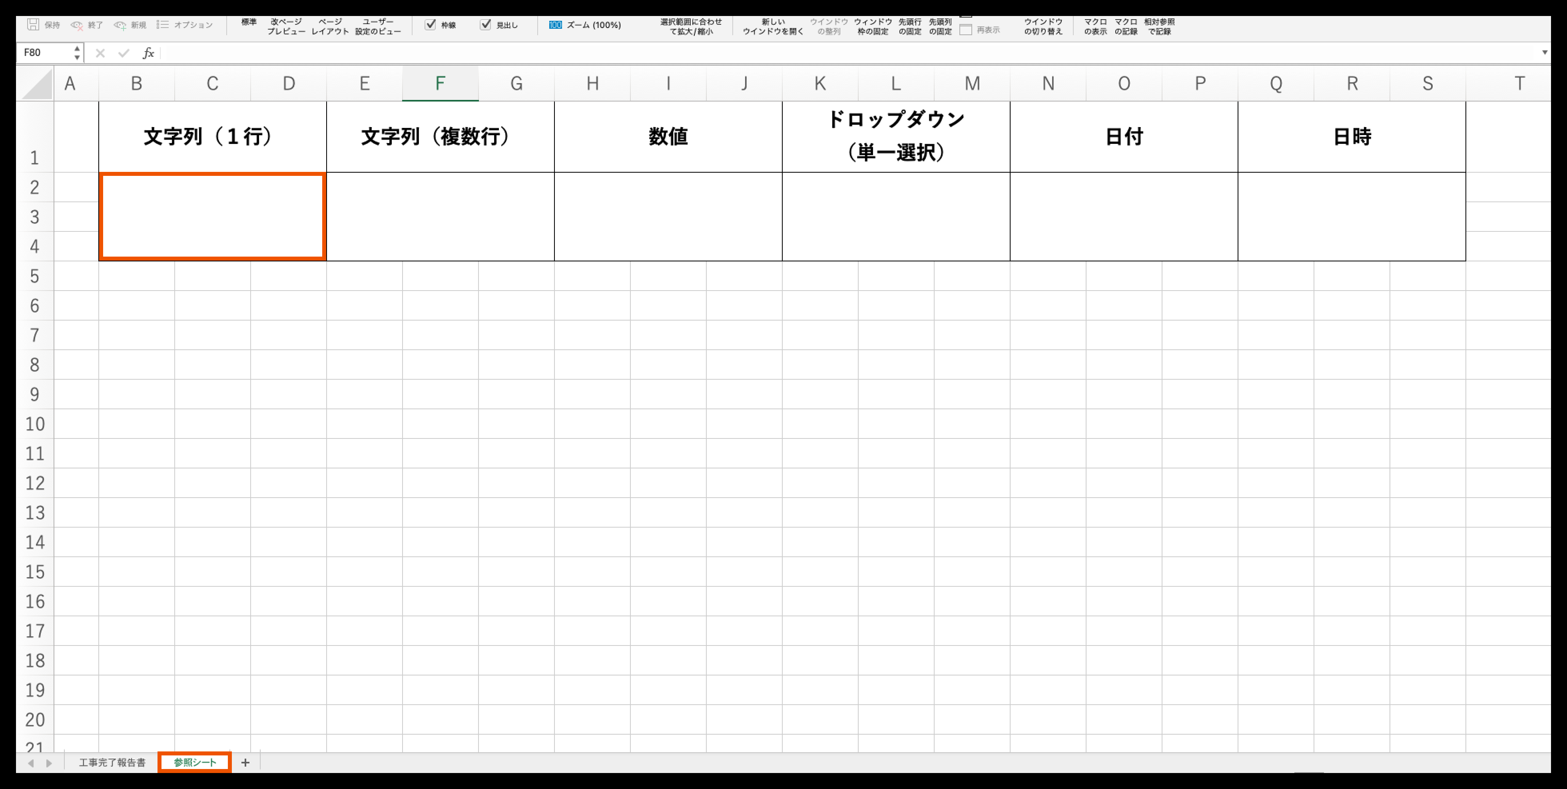Switch to 改ページプレビュー view
Image resolution: width=1567 pixels, height=789 pixels.
(286, 26)
